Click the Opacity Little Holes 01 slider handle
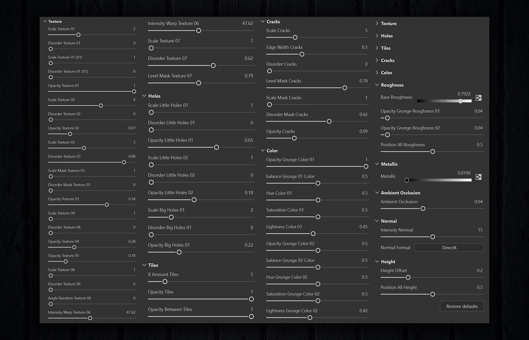The height and width of the screenshot is (340, 529). click(217, 147)
